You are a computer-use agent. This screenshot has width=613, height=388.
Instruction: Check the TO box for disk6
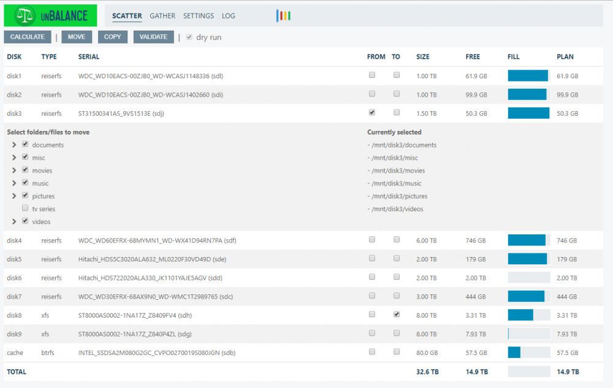point(397,277)
